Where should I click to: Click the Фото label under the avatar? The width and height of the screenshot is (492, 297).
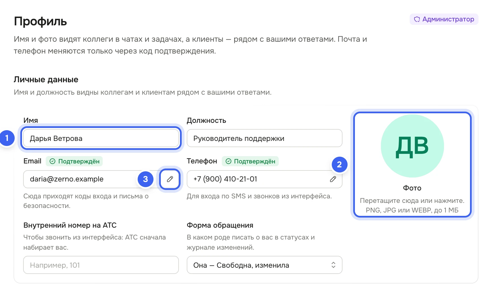[412, 188]
